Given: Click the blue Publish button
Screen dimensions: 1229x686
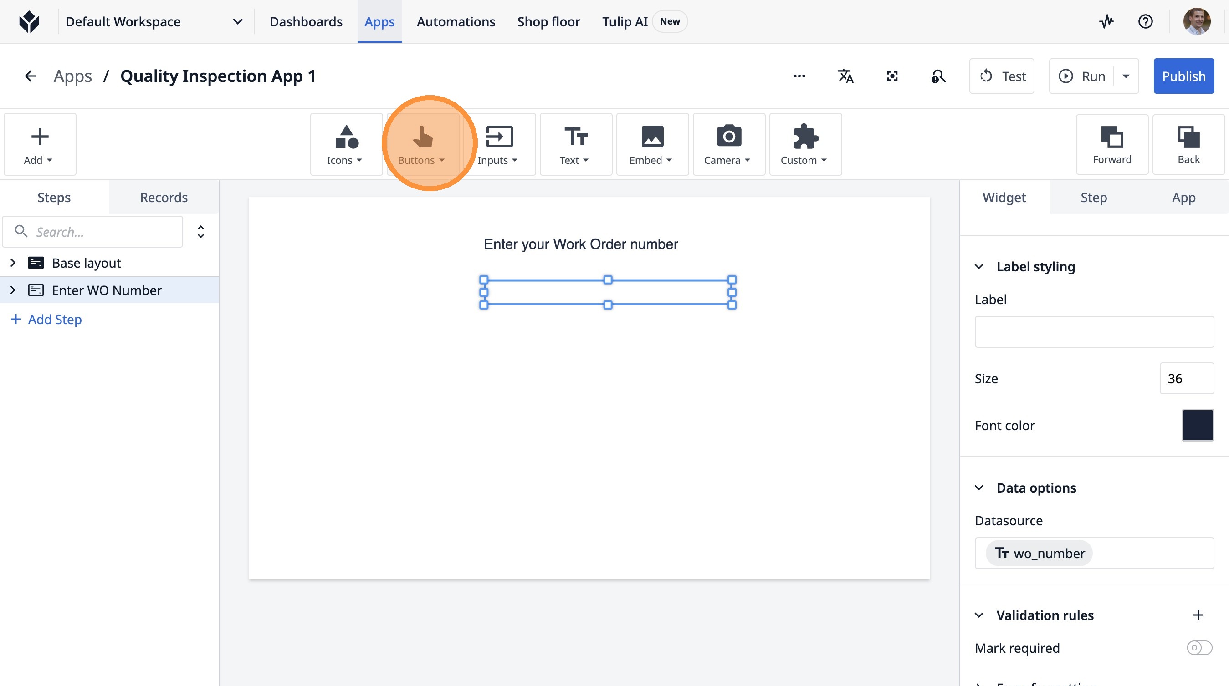Looking at the screenshot, I should [x=1183, y=76].
